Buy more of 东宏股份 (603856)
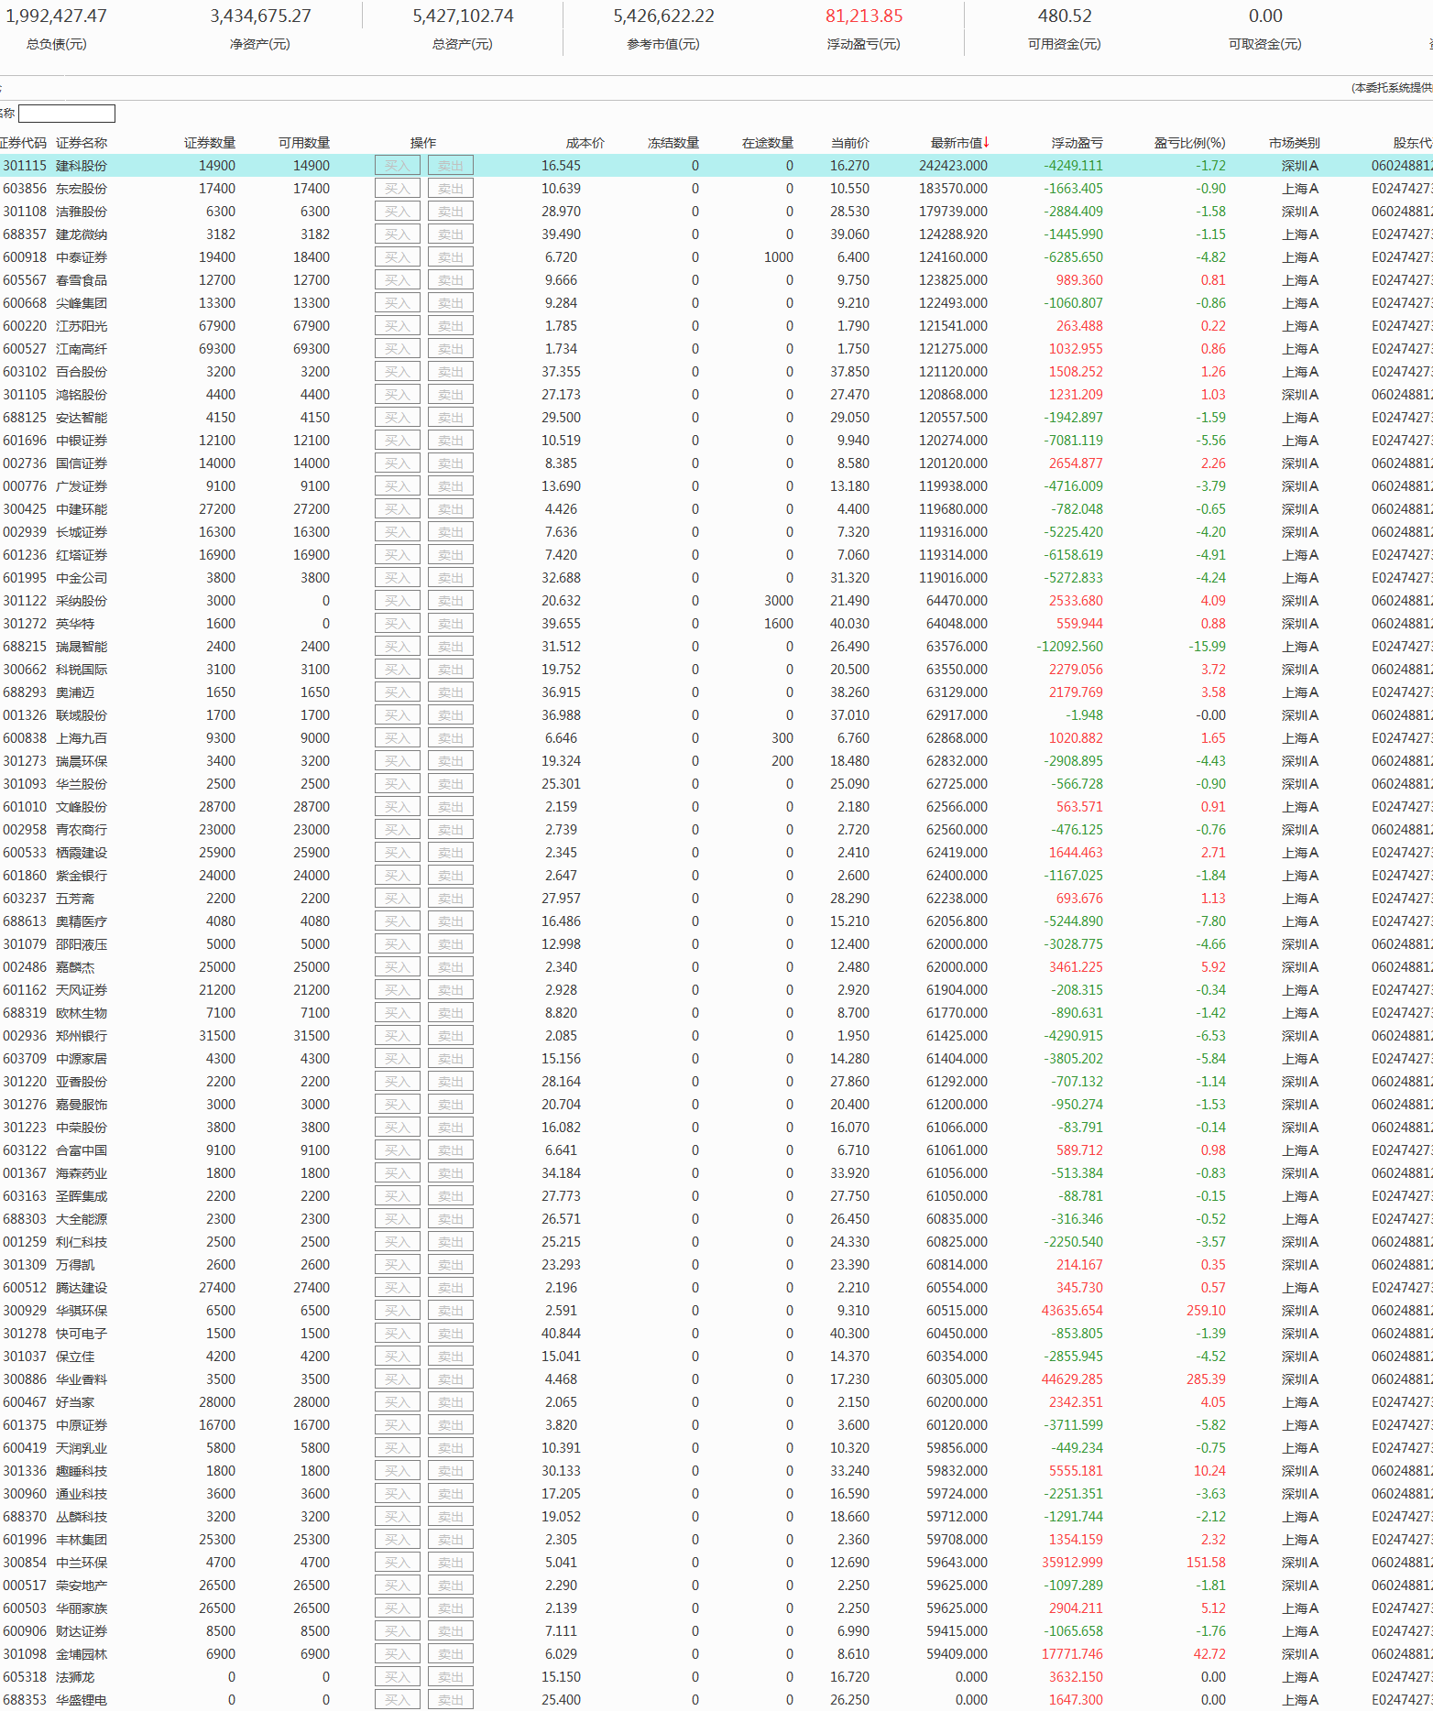Viewport: 1433px width, 1711px height. pos(397,189)
